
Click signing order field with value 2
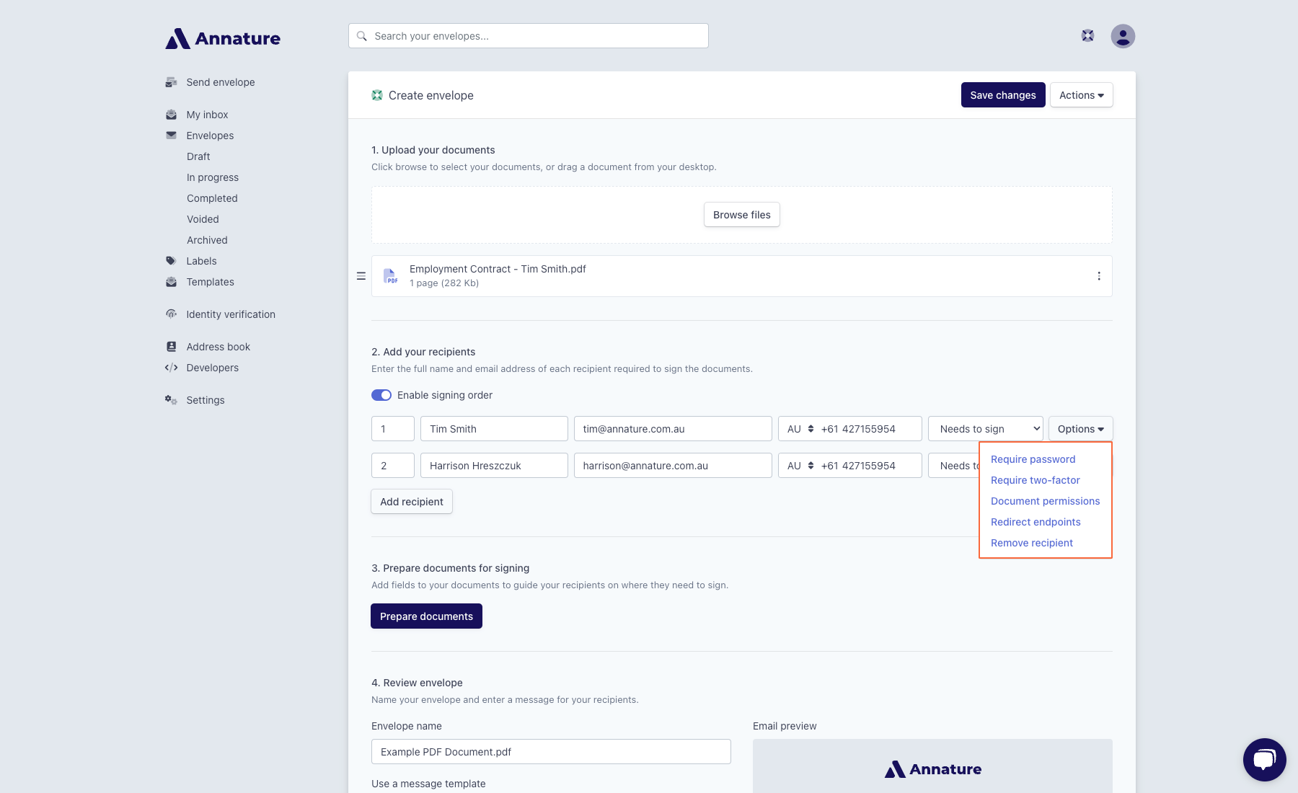click(x=393, y=466)
